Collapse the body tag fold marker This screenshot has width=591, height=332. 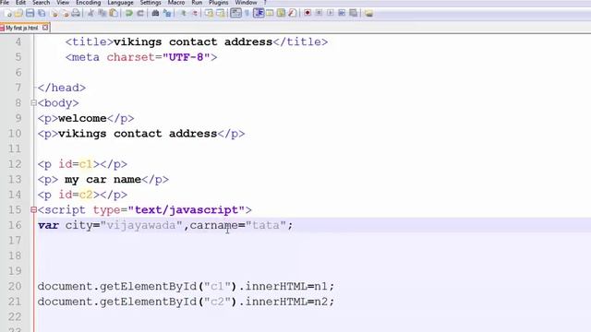33,102
